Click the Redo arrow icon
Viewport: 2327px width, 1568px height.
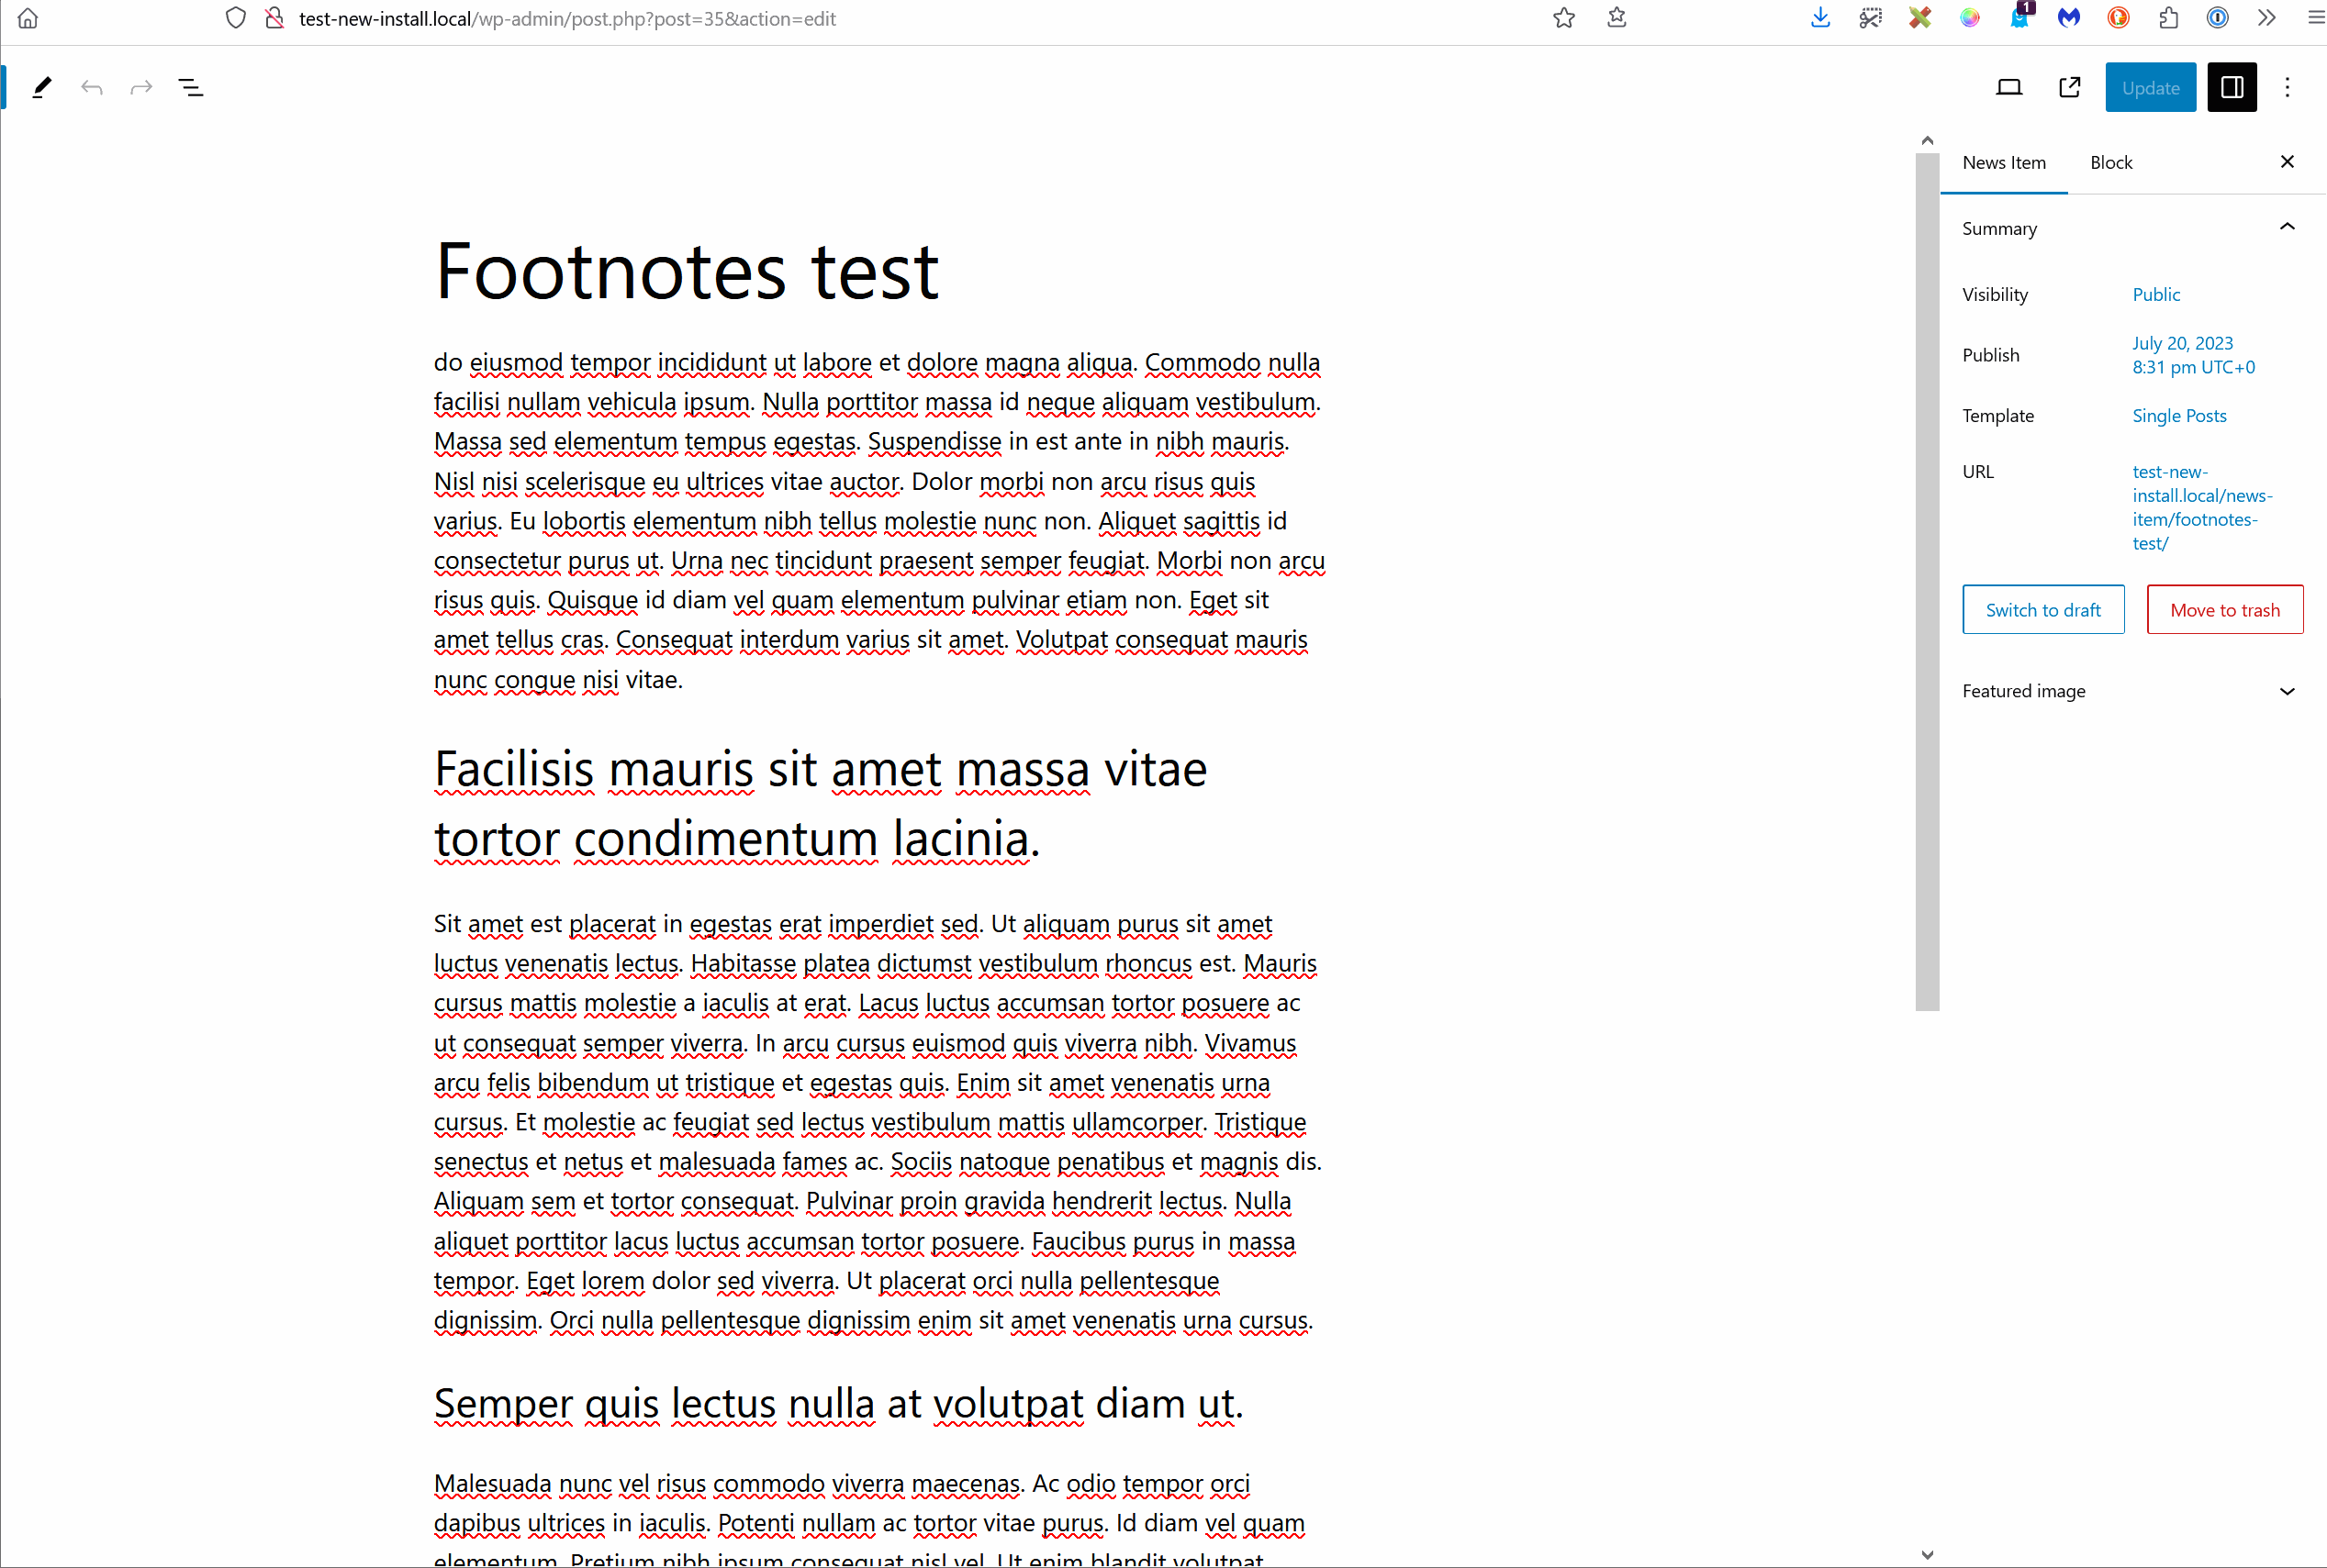click(x=140, y=87)
